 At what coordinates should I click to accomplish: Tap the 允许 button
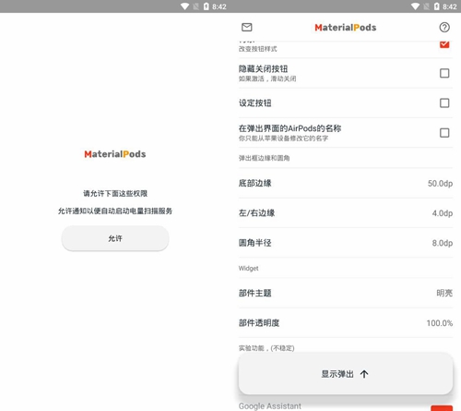[x=115, y=238]
